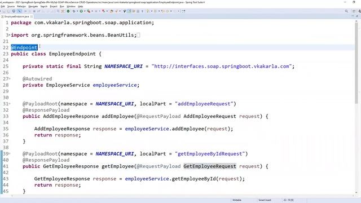Open the Source menu
Screen dimensions: 361x203
click(11, 6)
